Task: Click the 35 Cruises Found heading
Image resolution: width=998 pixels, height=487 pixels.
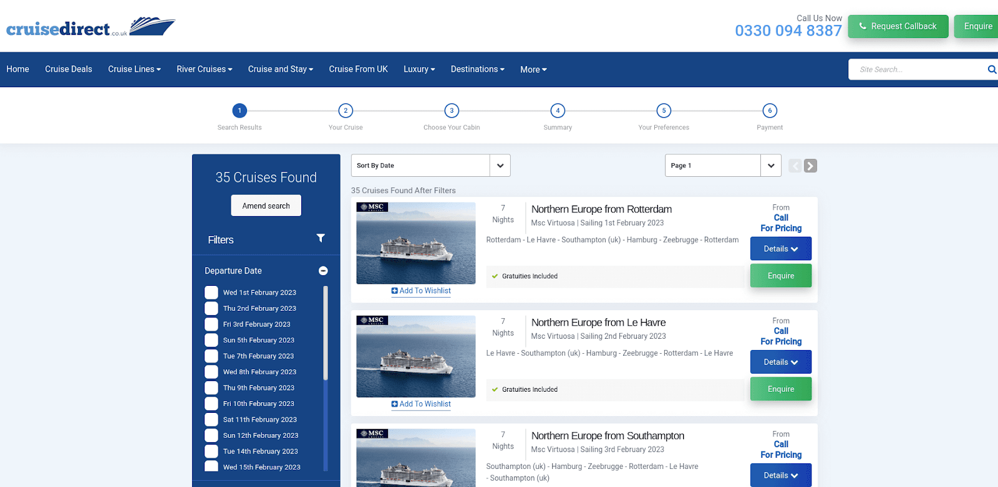Action: 266,177
